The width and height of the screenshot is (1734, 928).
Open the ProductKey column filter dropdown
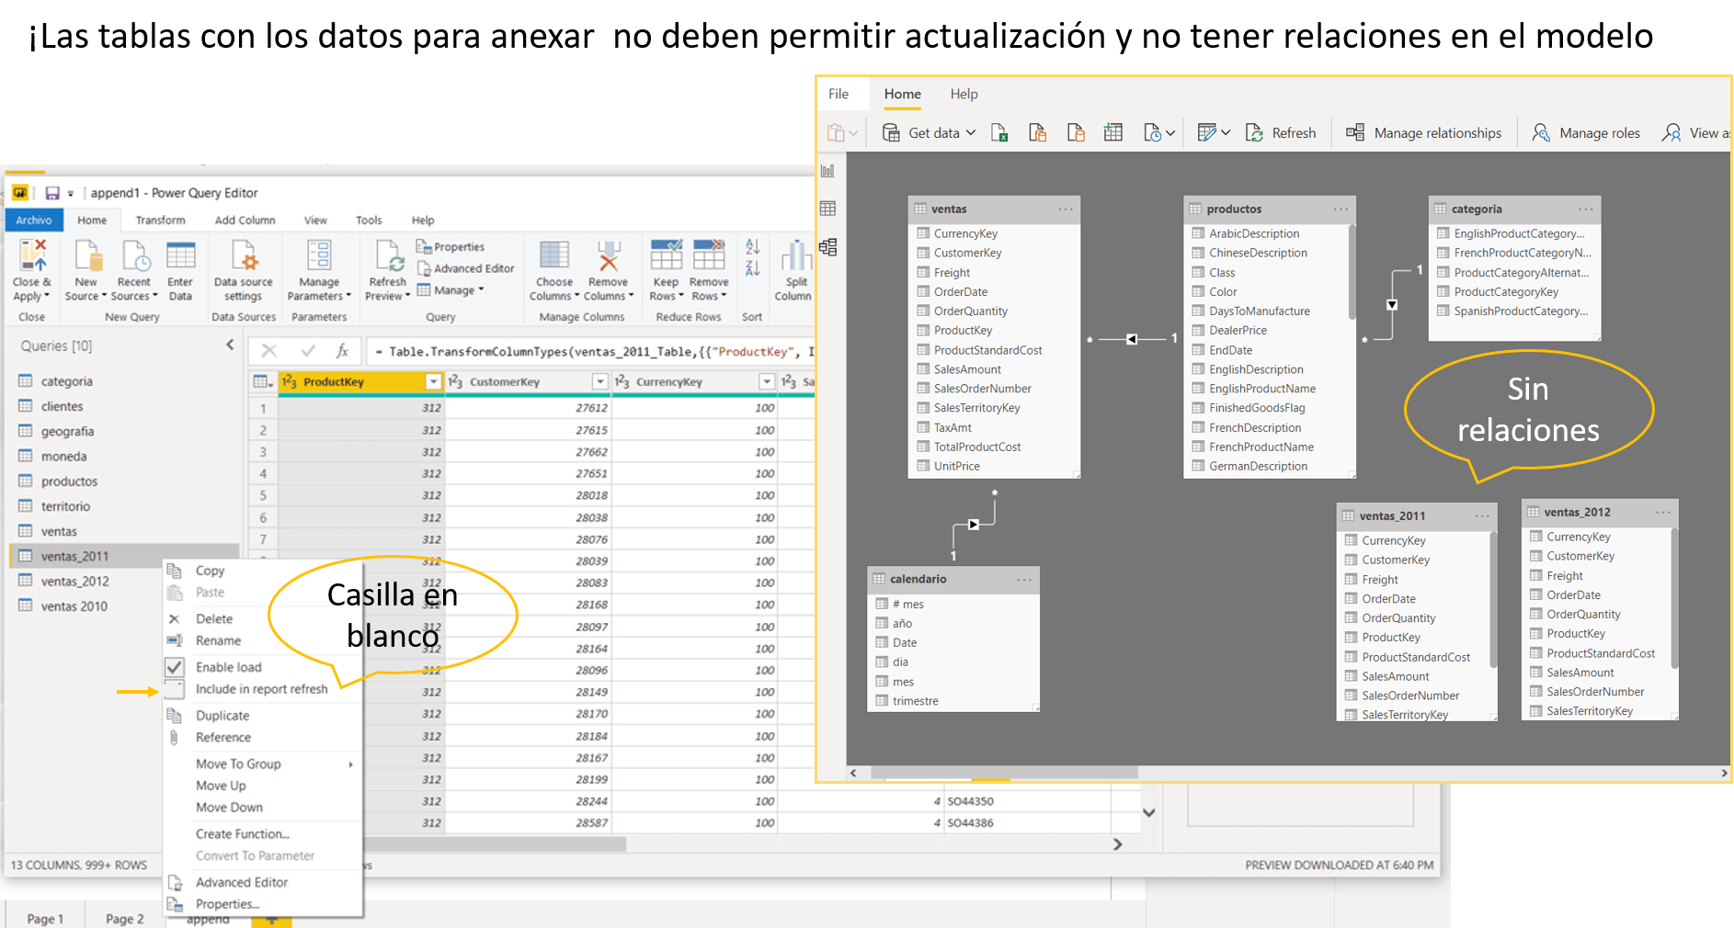click(432, 380)
